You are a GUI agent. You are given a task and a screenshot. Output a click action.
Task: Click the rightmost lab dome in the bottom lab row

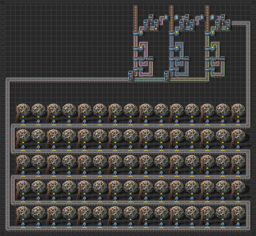tap(238, 213)
